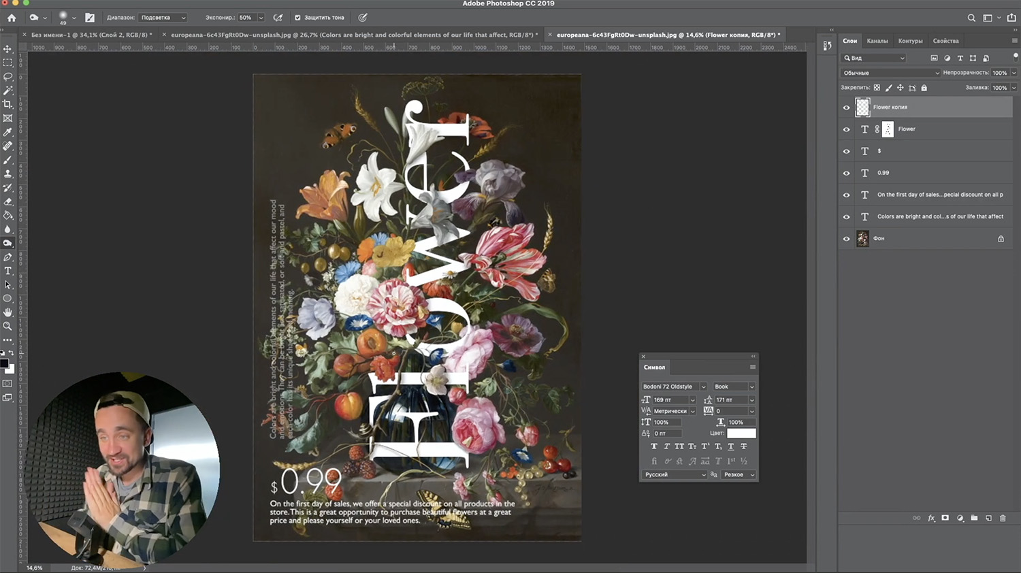Toggle visibility of the 0.99 layer
This screenshot has width=1021, height=573.
[x=846, y=173]
